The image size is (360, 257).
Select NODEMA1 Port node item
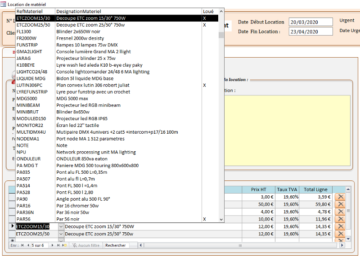coord(117,139)
